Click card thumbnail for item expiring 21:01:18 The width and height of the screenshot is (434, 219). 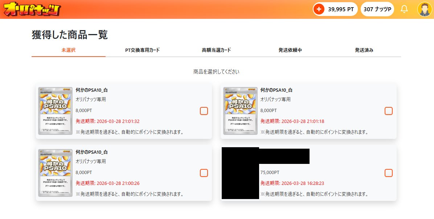240,111
